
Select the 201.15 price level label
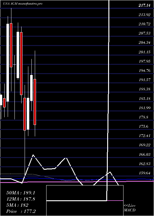point(145,52)
